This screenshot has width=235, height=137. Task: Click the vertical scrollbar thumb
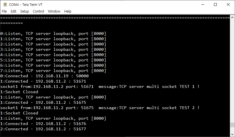(x=232, y=125)
